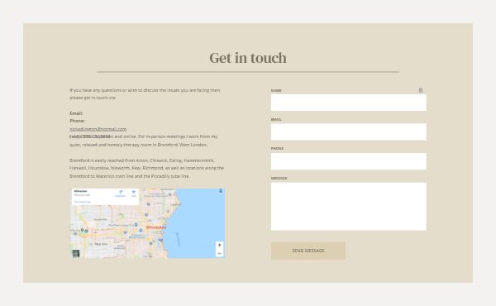The width and height of the screenshot is (496, 306).
Task: Focus the Phone input field
Action: (x=349, y=161)
